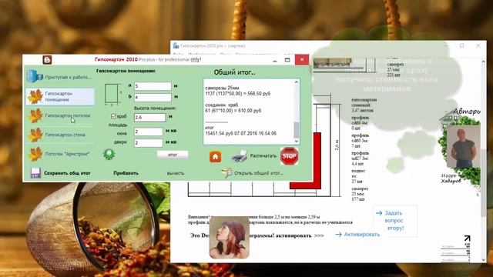Screen dimensions: 493x277
Task: Click the leaf icon beside 'Потолок Армстронг'
Action: click(x=35, y=154)
